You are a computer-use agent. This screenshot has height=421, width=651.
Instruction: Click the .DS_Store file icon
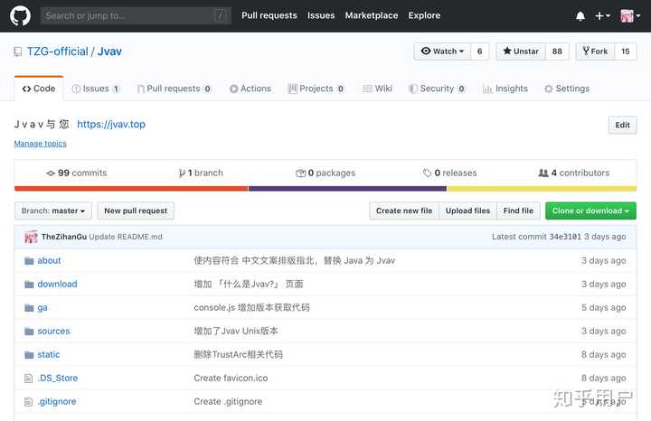pos(29,379)
